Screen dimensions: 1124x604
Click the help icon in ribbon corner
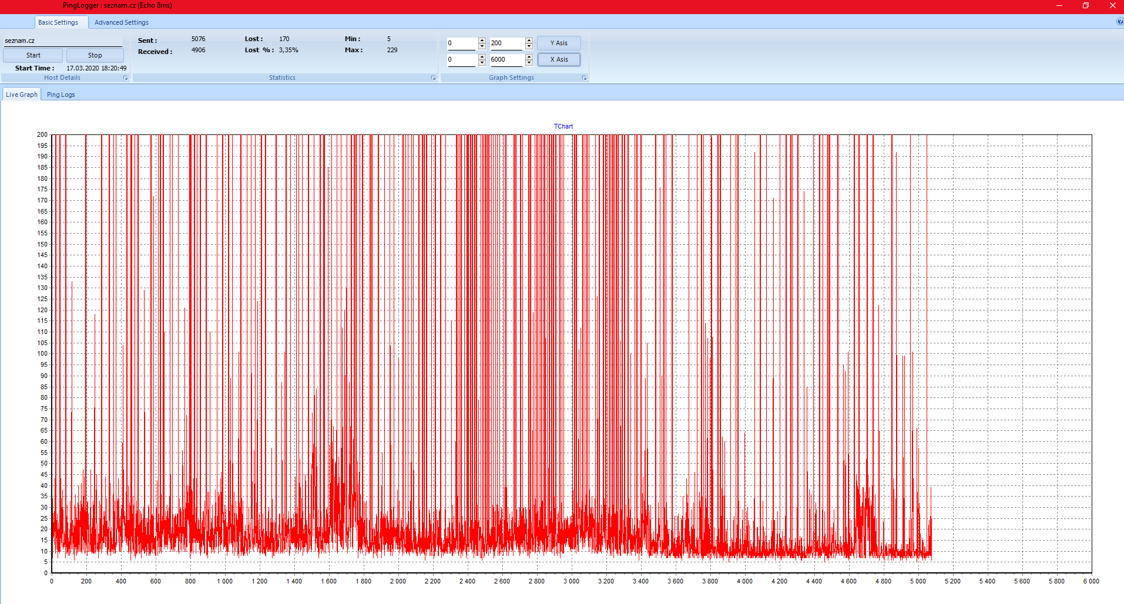tap(1119, 22)
